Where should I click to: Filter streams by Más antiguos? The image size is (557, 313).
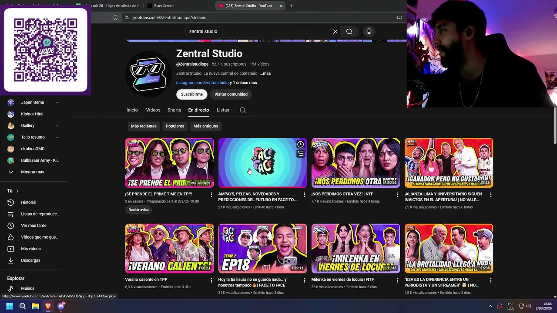coord(206,126)
